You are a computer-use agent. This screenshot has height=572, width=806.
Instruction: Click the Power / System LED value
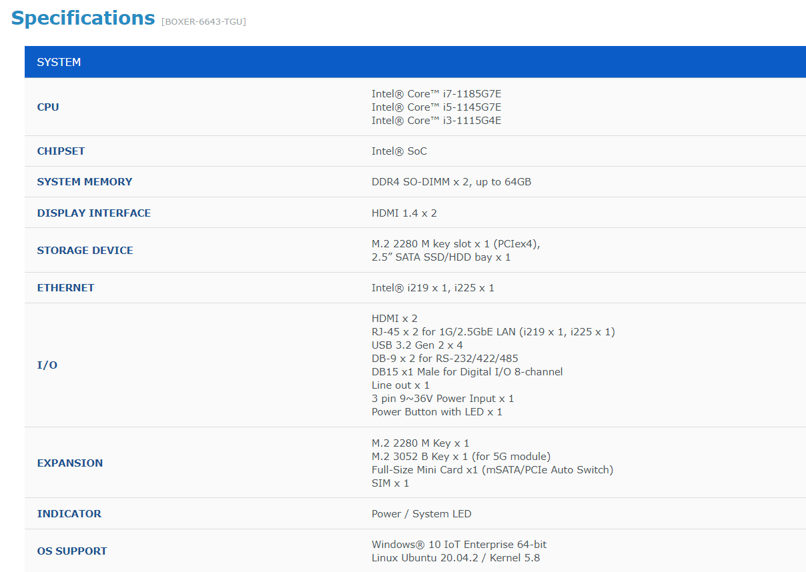pos(422,514)
